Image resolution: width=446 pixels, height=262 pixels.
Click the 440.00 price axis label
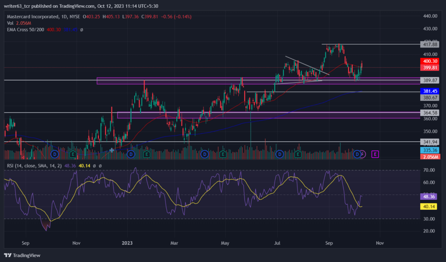[430, 16]
